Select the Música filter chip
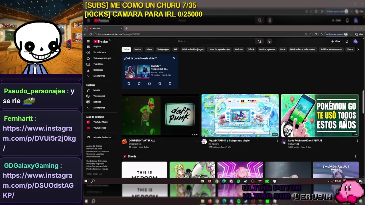This screenshot has height=205, width=365. click(x=138, y=49)
